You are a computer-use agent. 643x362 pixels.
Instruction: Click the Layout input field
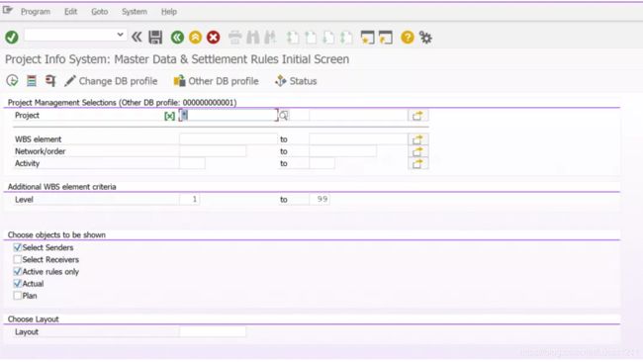pos(213,331)
